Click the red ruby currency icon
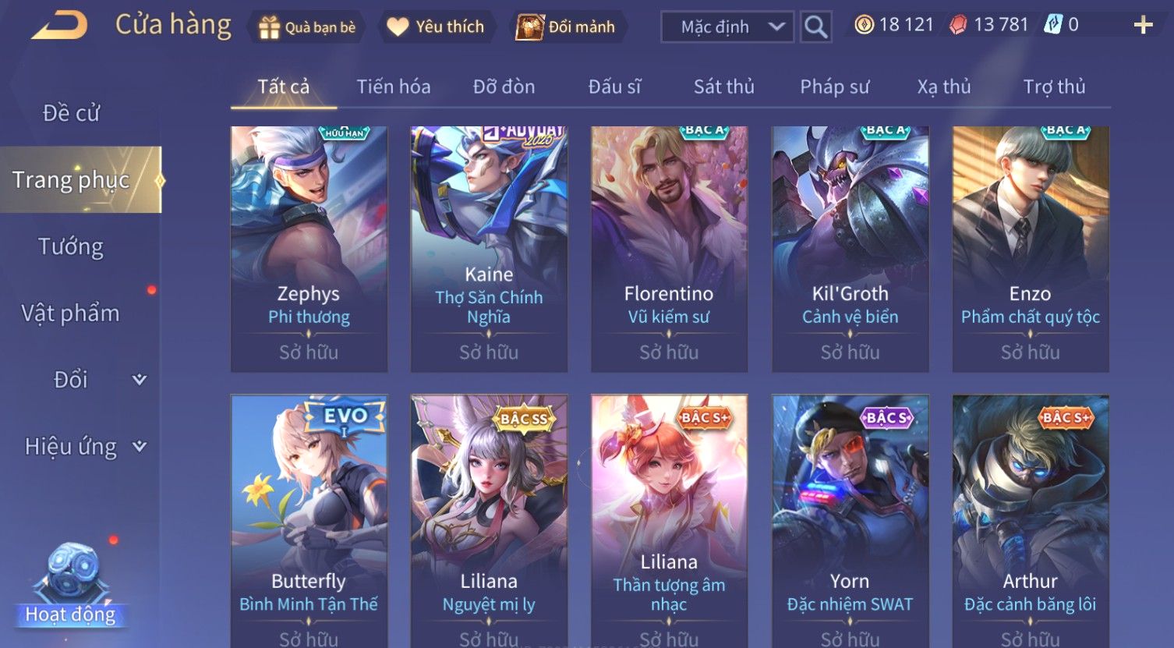 pos(958,25)
